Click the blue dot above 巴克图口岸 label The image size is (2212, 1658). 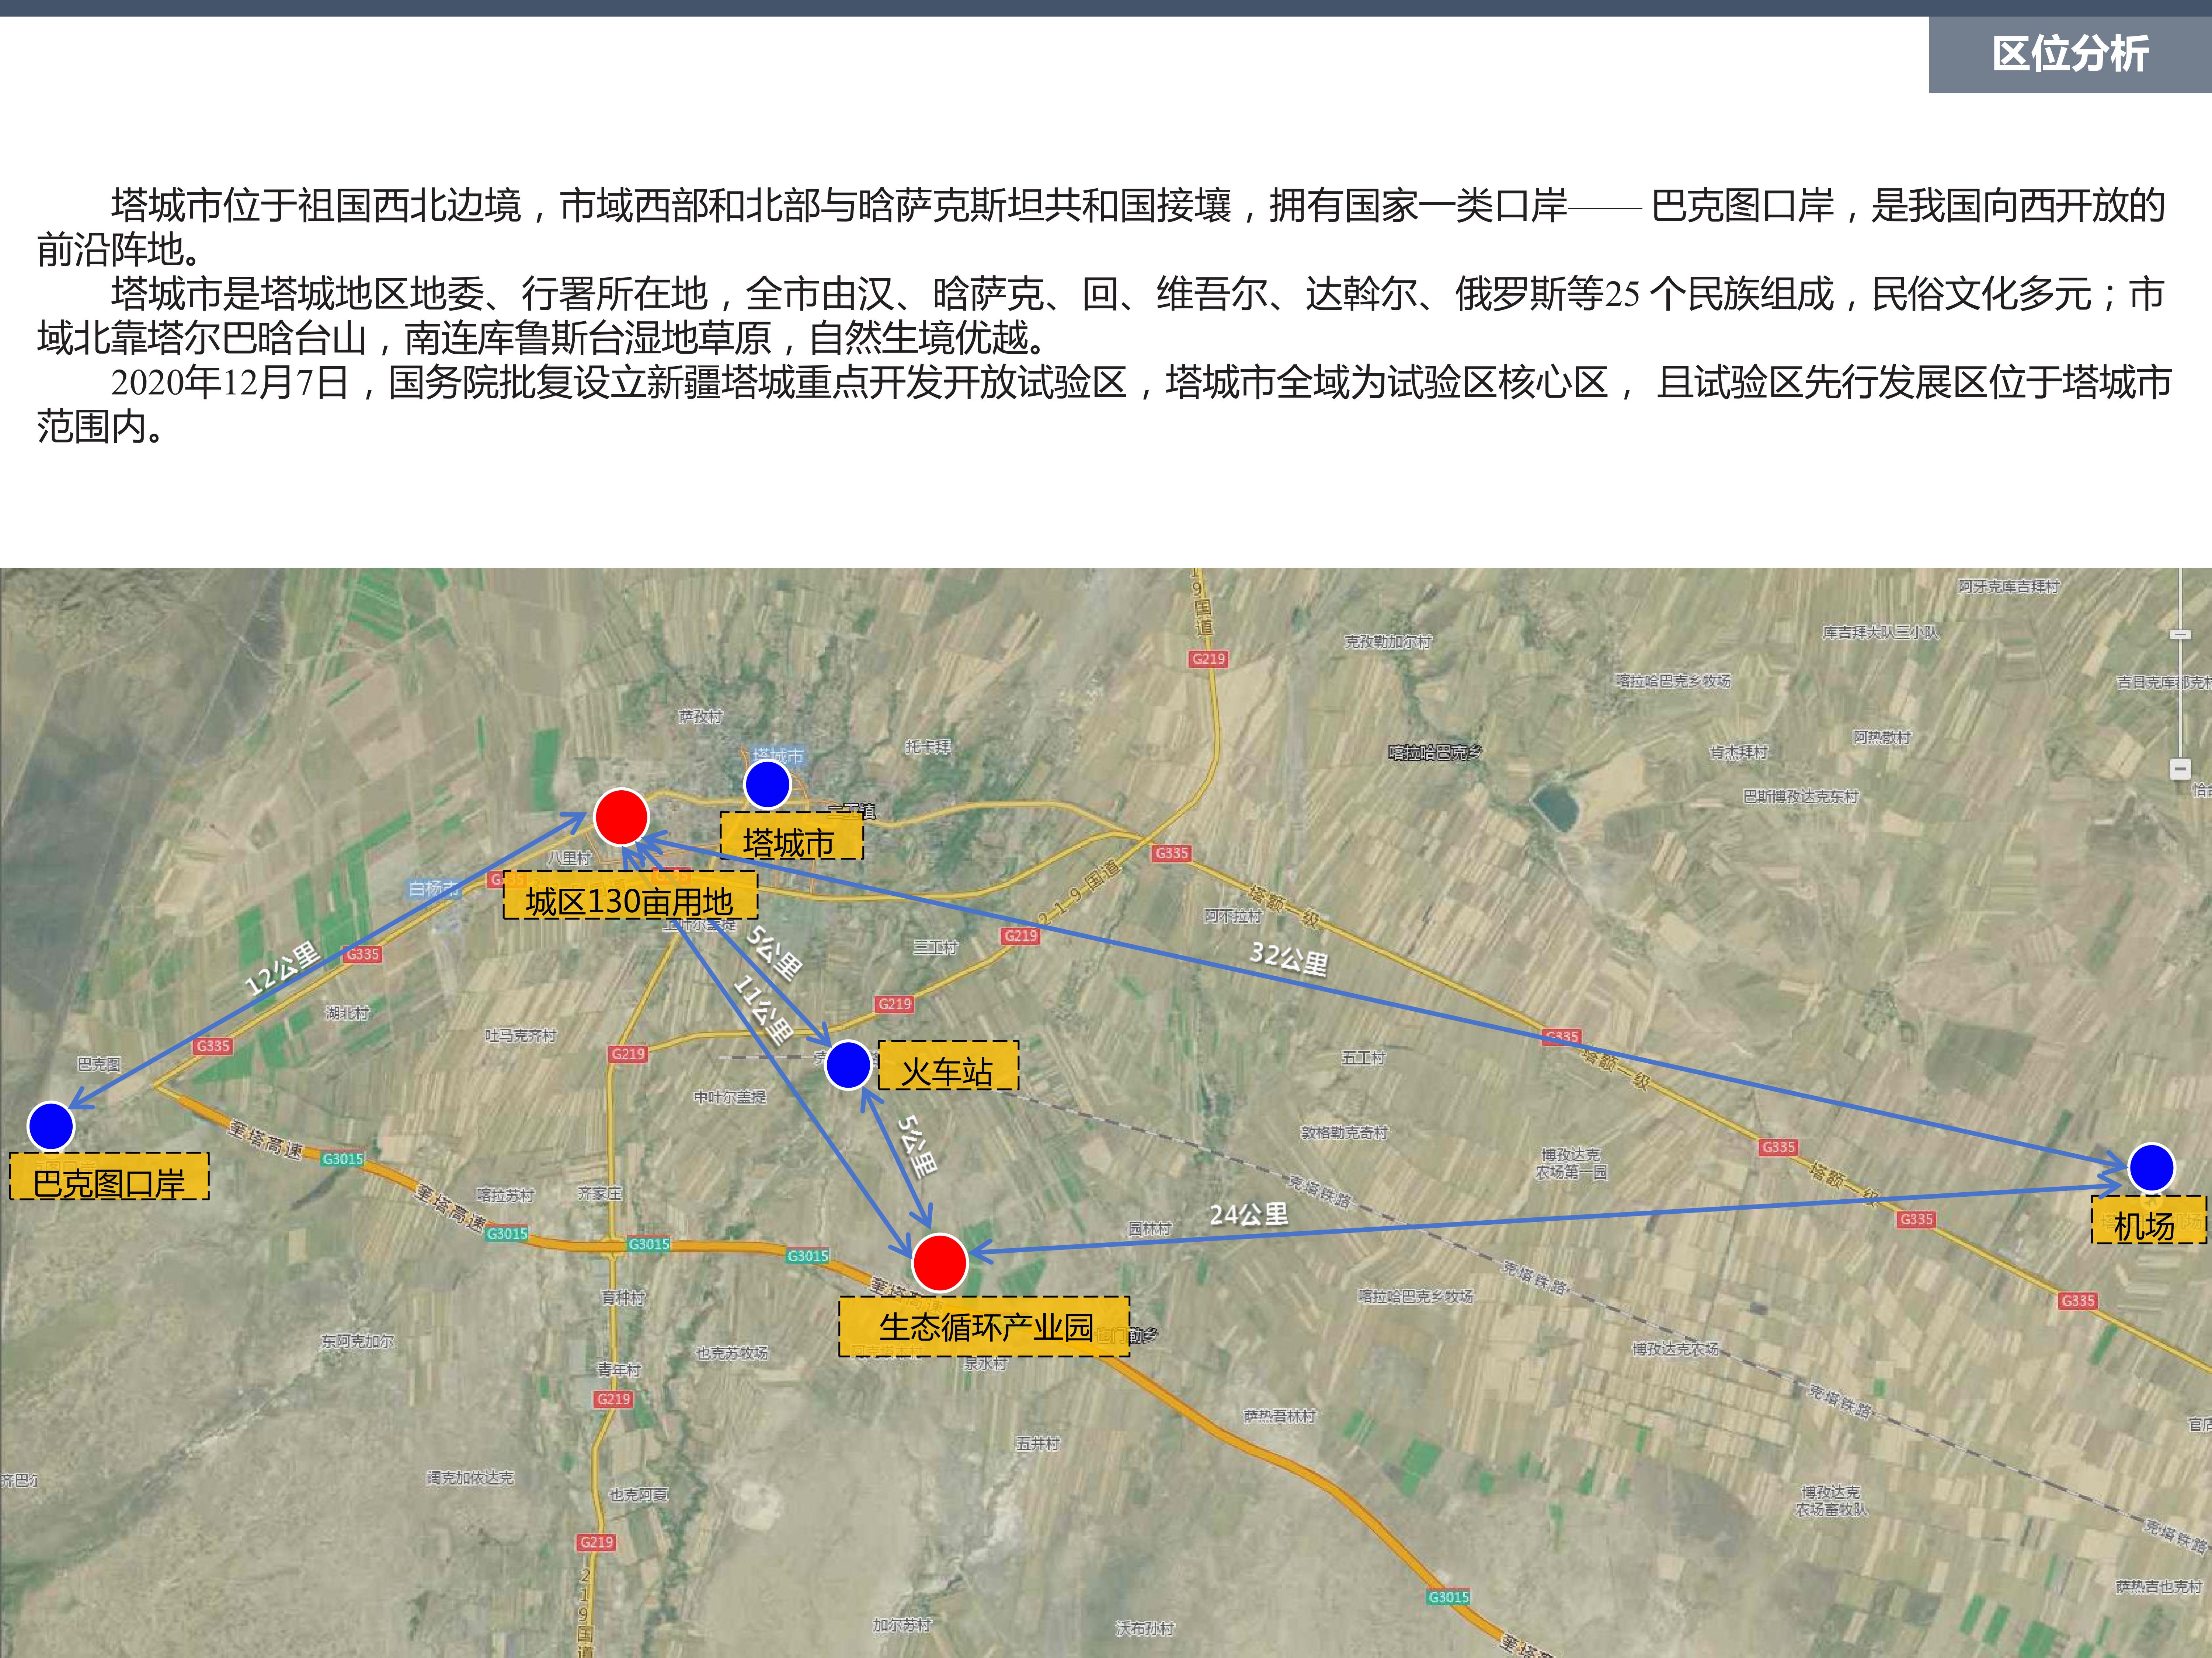click(51, 1126)
